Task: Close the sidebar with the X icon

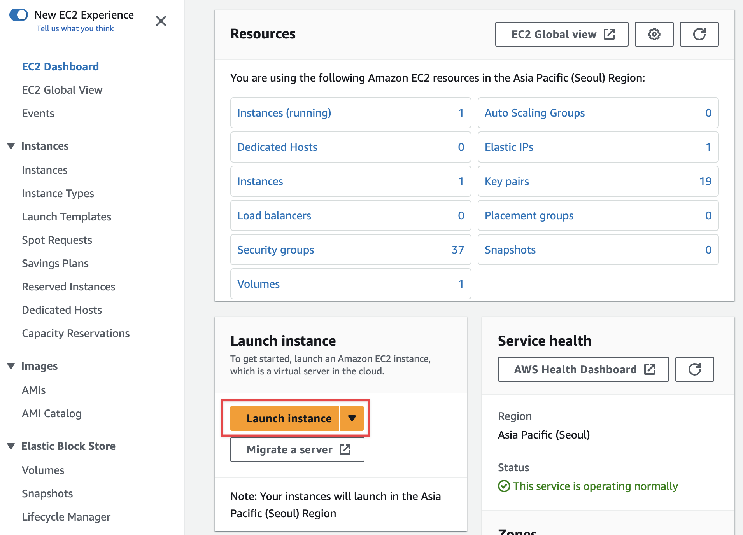Action: [x=161, y=21]
